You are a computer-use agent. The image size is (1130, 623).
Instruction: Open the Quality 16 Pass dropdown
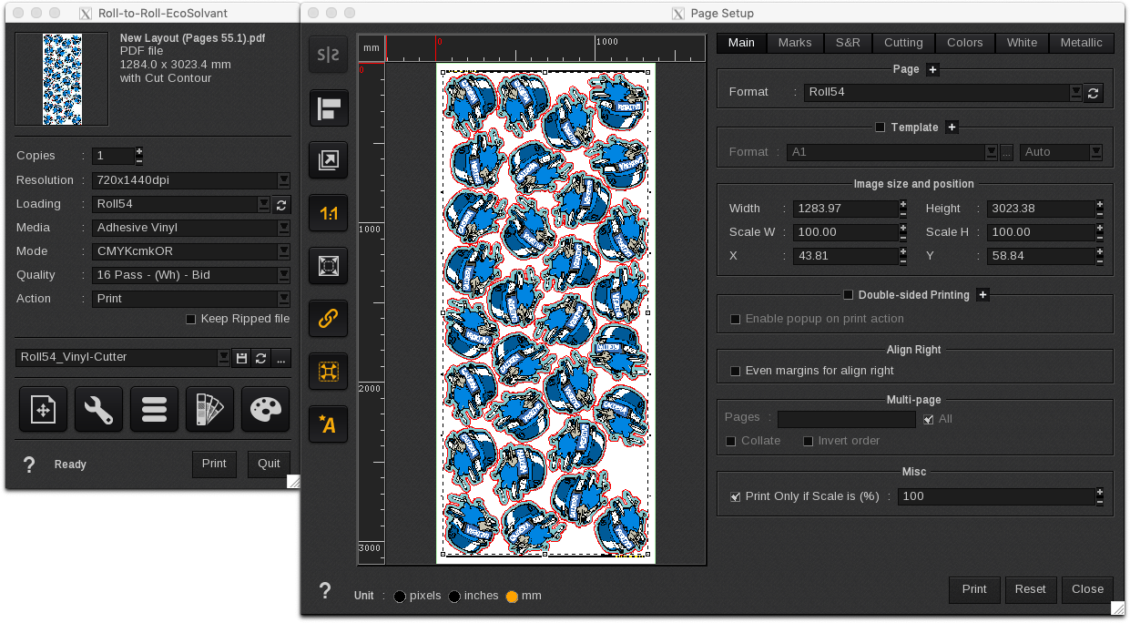tap(283, 275)
